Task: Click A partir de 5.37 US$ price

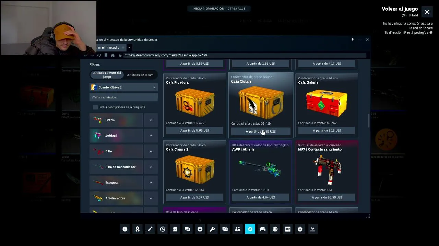Action: coord(194,197)
